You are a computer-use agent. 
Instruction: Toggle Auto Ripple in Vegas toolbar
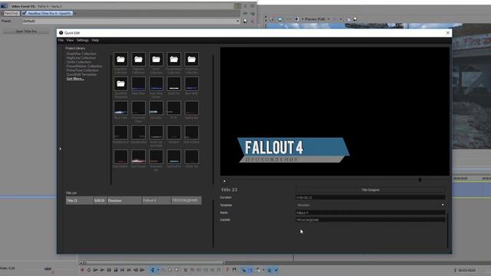click(258, 270)
